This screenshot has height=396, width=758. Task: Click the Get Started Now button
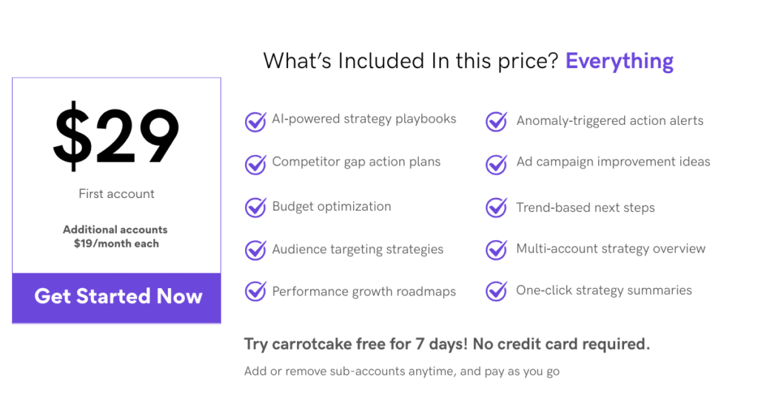tap(116, 298)
